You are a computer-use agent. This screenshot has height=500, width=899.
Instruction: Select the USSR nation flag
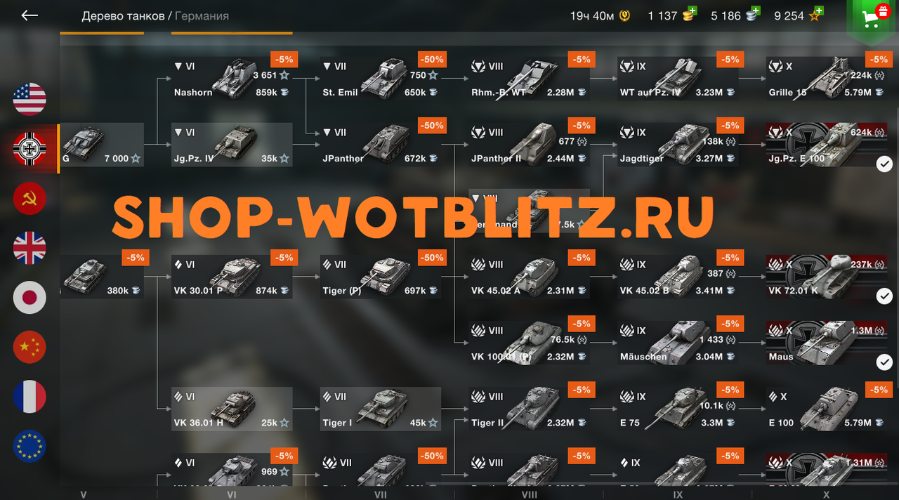tap(29, 198)
